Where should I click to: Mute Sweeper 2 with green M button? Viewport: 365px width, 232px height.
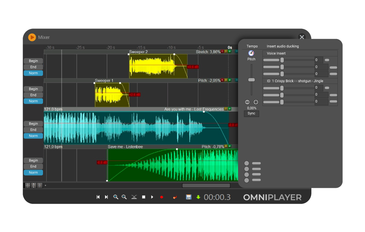[x=230, y=52]
